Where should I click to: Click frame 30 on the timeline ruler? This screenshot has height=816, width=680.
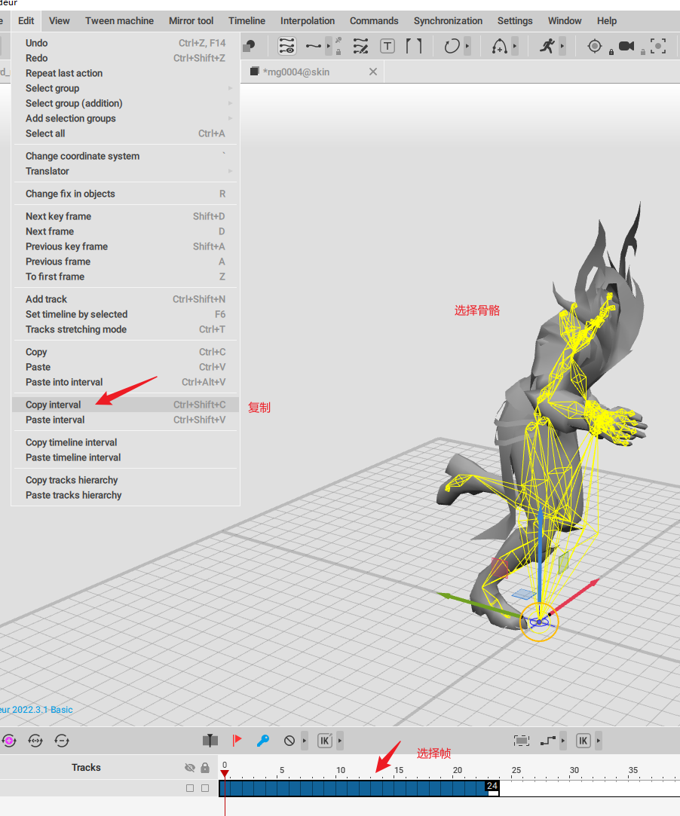pos(574,770)
